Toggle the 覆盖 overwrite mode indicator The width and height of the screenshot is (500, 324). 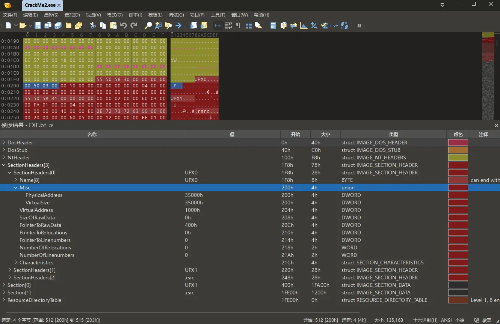point(487,320)
